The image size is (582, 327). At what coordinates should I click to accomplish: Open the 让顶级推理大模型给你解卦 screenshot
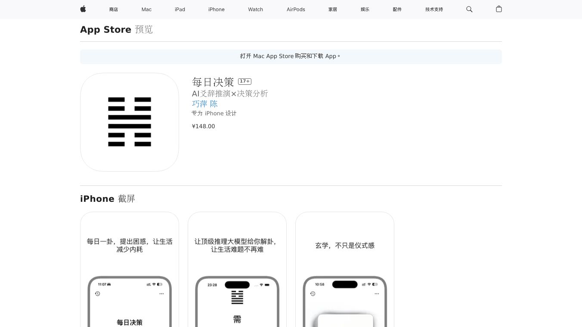237,269
